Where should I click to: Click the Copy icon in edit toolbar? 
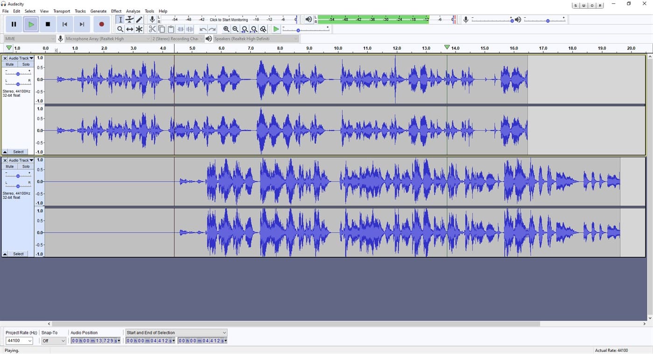[x=161, y=29]
